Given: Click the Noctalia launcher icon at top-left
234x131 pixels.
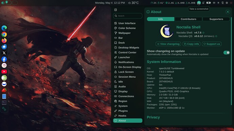Looking at the screenshot, I should pos(3,3).
